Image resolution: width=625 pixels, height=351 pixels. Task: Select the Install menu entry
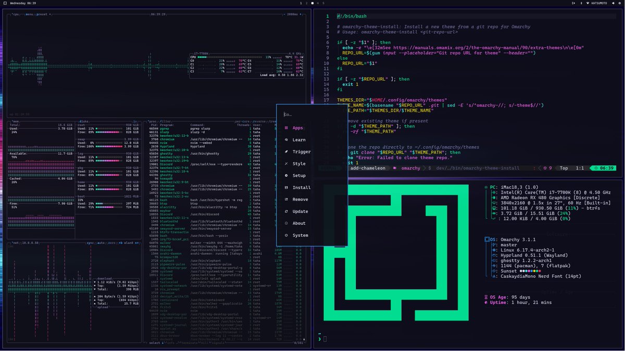302,188
